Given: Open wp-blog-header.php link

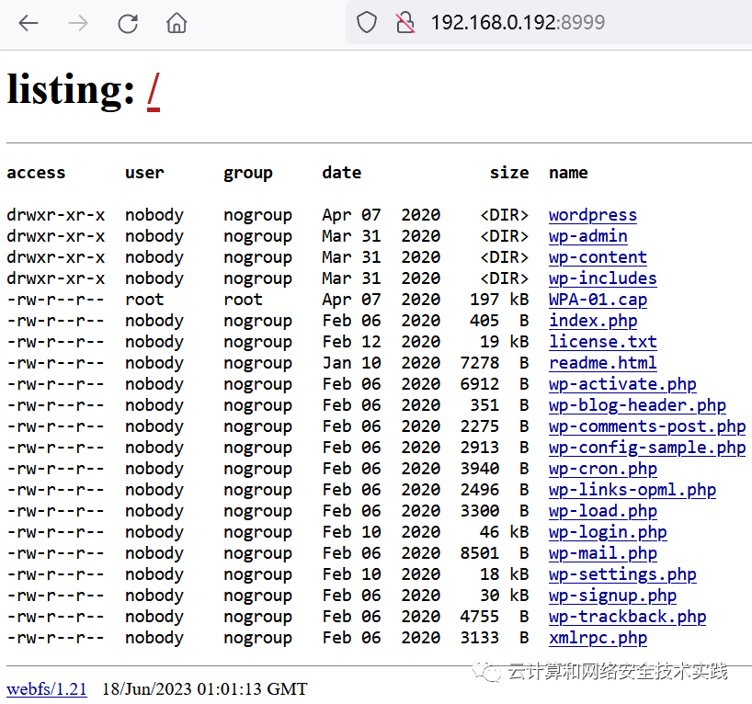Looking at the screenshot, I should (x=637, y=405).
